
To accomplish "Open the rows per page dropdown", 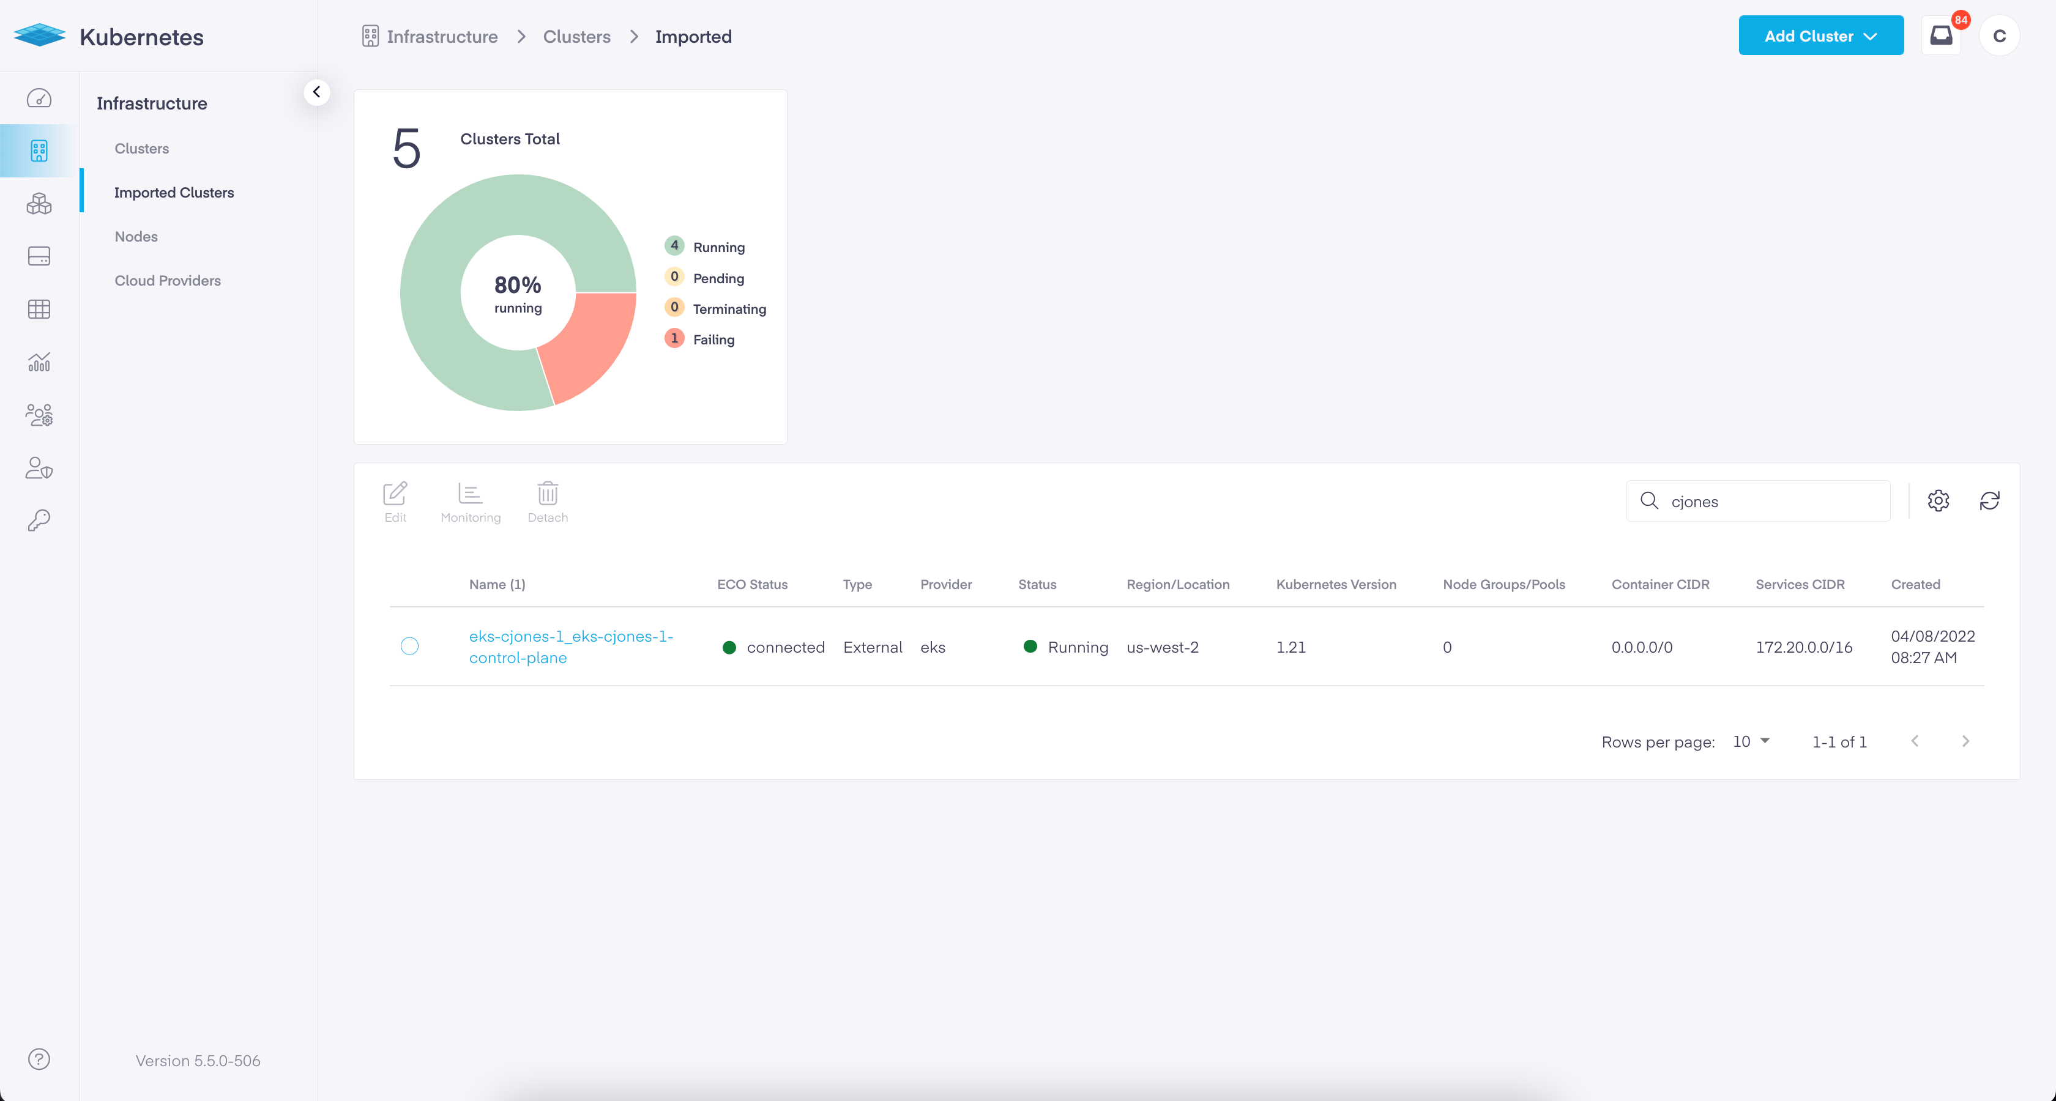I will [x=1752, y=741].
